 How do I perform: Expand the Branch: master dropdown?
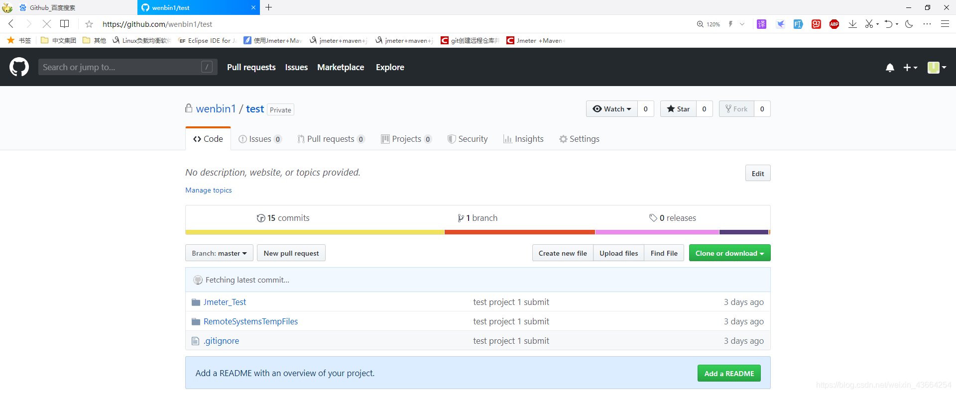click(x=219, y=253)
